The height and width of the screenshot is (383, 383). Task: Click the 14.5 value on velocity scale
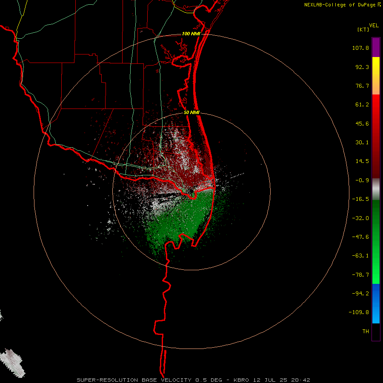(x=362, y=161)
